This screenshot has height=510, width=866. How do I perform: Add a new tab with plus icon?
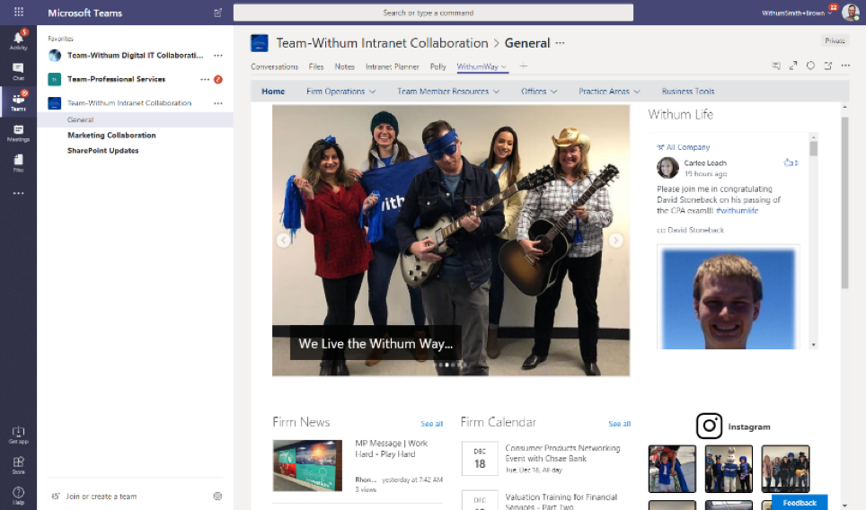[524, 66]
